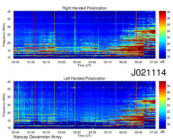Click the "30" frequency tick of the Left Handed plot
Image resolution: width=173 pixels, height=140 pixels.
[9, 97]
